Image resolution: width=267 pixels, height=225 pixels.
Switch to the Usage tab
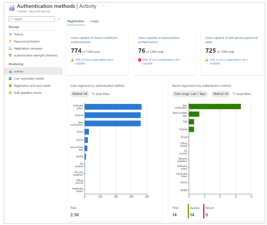pyautogui.click(x=94, y=21)
